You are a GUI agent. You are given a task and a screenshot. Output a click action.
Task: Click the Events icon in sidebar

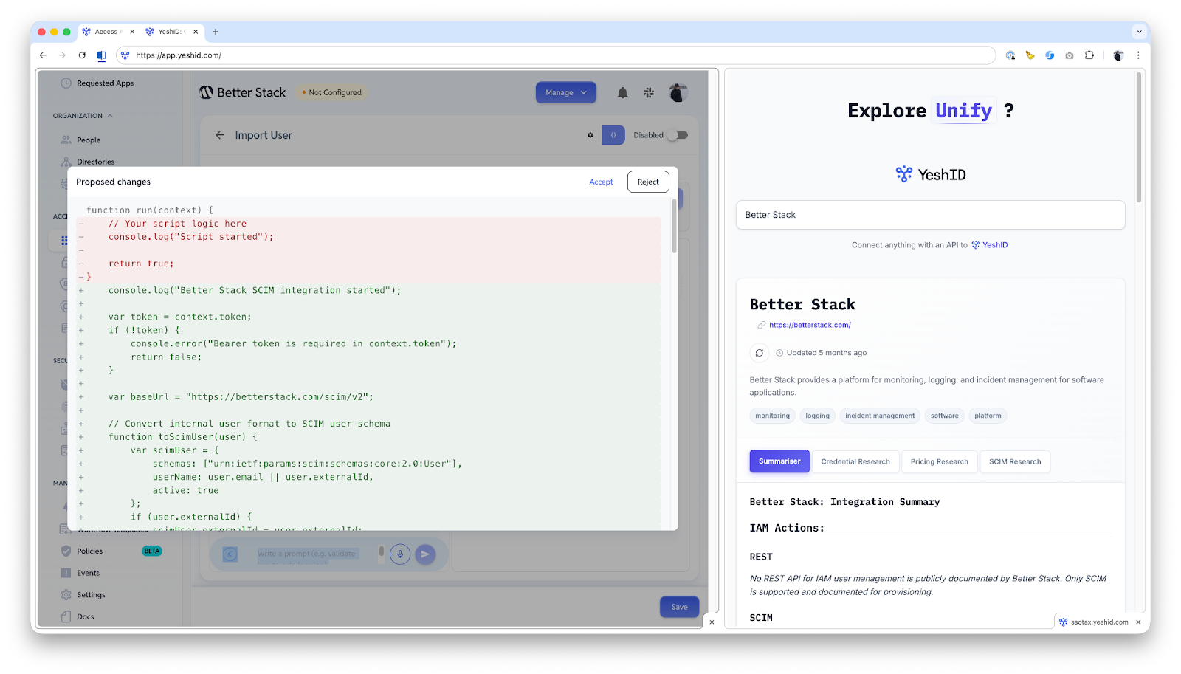66,573
